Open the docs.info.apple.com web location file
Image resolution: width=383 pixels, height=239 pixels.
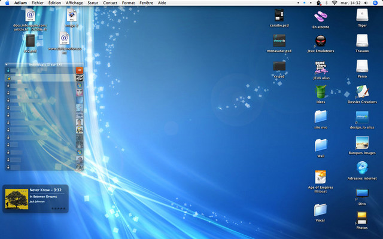coord(31,15)
